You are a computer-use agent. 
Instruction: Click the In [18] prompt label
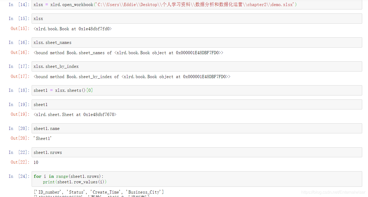pyautogui.click(x=19, y=90)
